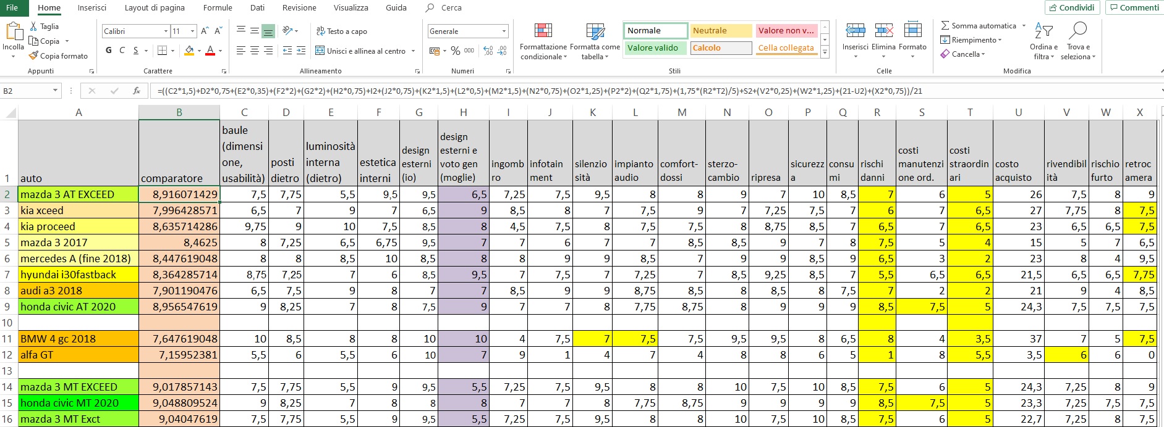Open the Generale number format dropdown
Viewport: 1164px width, 427px height.
coord(504,31)
